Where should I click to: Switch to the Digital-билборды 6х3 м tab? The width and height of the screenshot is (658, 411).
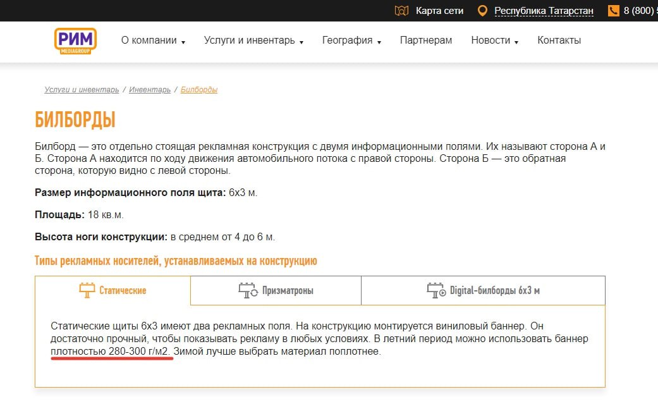click(483, 290)
